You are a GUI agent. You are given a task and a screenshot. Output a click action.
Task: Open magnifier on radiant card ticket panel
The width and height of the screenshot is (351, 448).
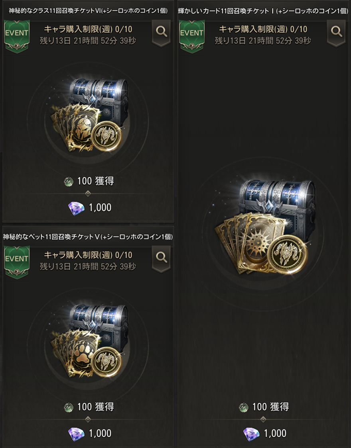(x=336, y=33)
